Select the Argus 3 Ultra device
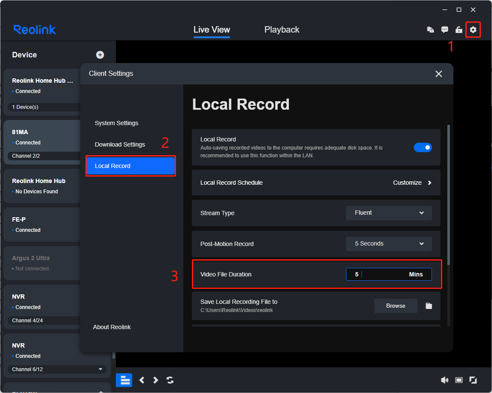The height and width of the screenshot is (393, 492). click(43, 263)
